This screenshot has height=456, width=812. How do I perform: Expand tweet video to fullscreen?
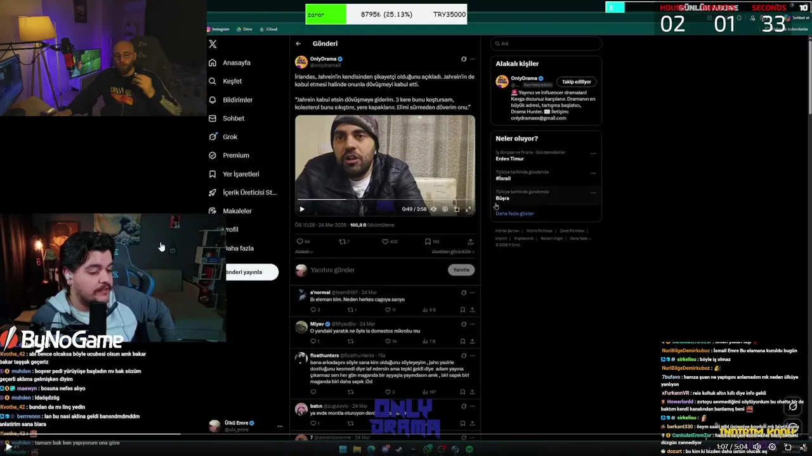(x=468, y=209)
